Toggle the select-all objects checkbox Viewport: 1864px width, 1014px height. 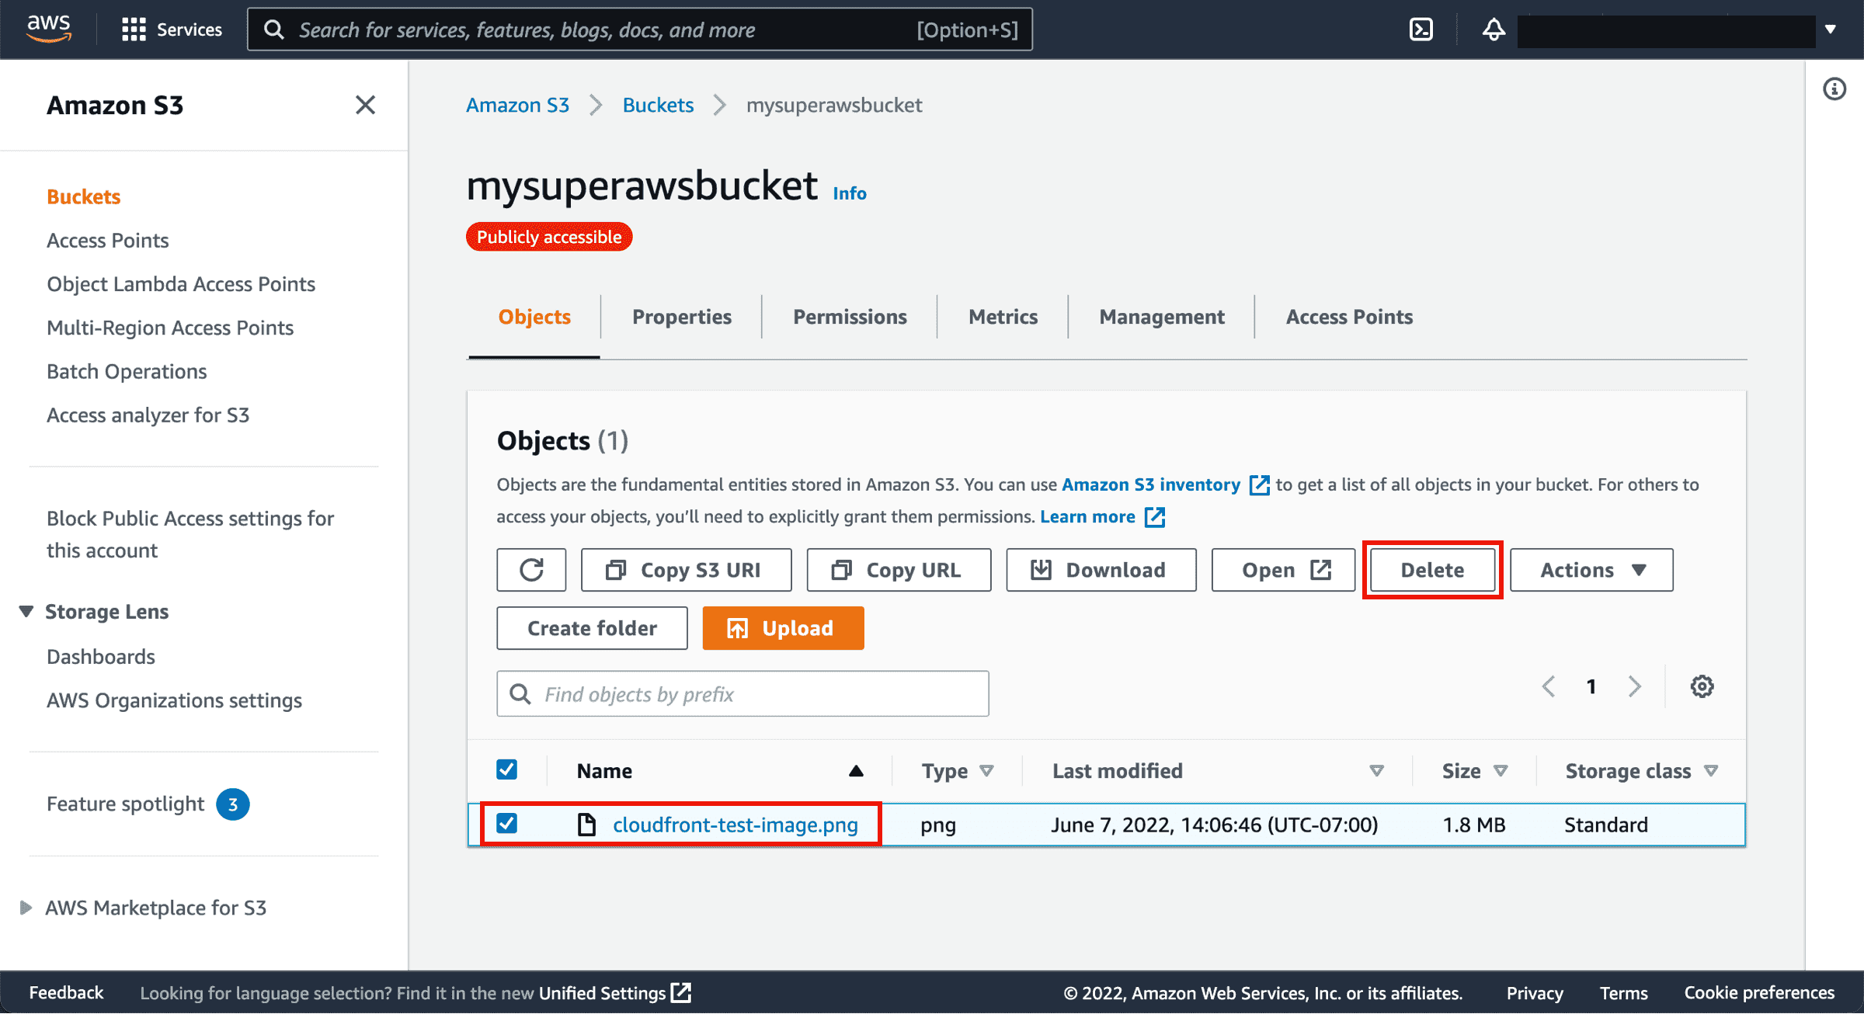(x=506, y=769)
